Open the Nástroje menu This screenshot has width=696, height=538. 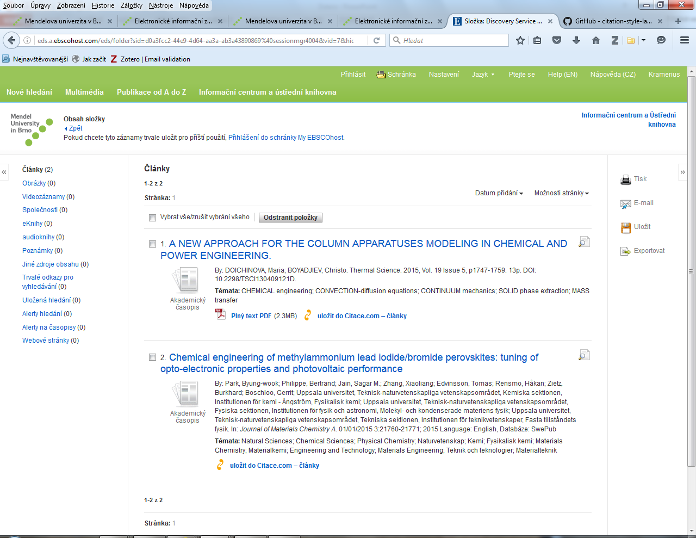click(160, 5)
